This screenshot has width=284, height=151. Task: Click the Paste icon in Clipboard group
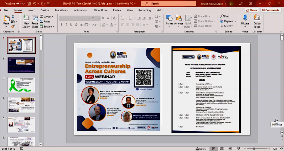[x=6, y=18]
